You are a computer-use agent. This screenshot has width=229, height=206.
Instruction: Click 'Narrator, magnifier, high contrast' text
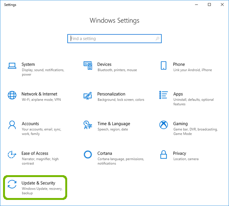click(40, 161)
